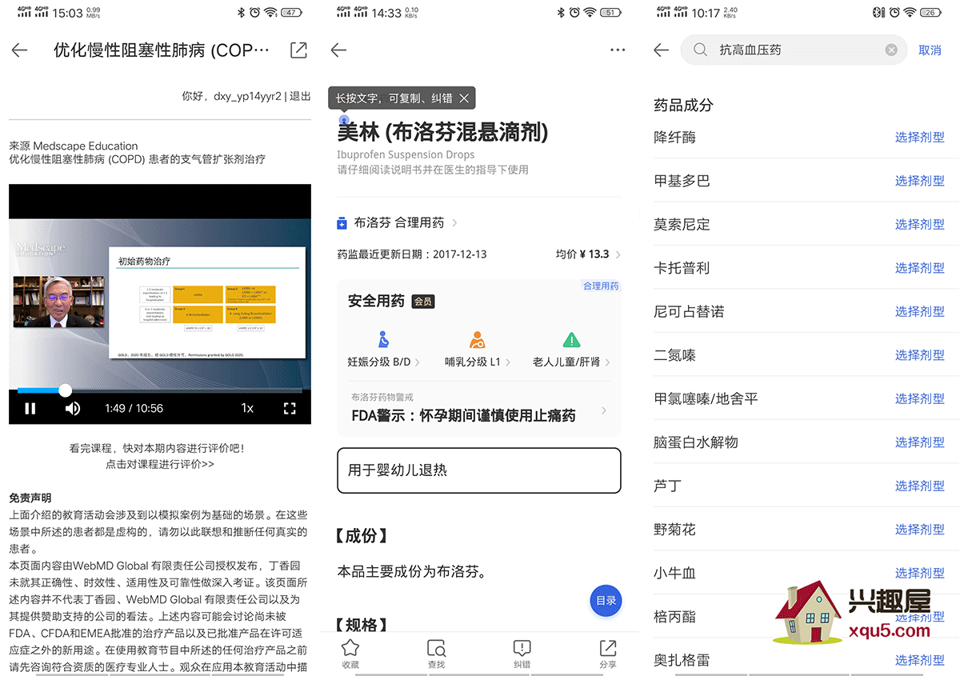This screenshot has height=676, width=960.
Task: Click the 【成份】 section heading
Action: 362,536
